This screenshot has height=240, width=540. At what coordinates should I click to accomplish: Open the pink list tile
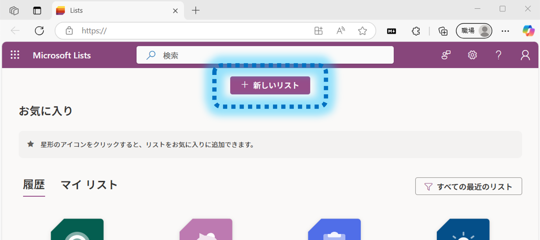(x=206, y=229)
